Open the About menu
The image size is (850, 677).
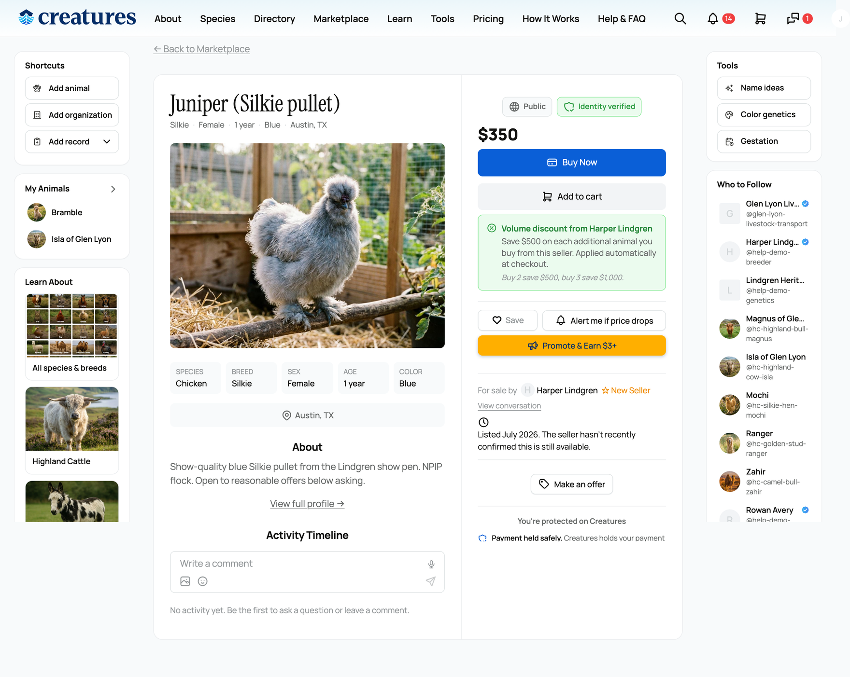point(168,19)
